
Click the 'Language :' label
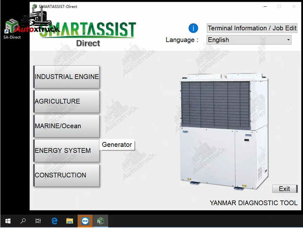coord(182,40)
